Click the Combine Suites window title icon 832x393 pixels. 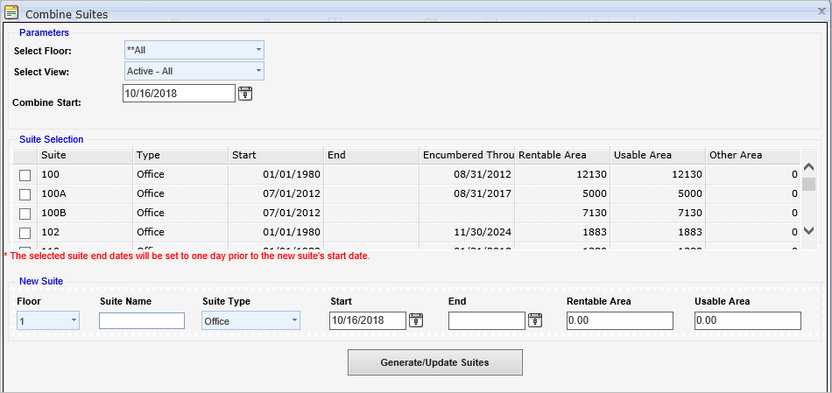(x=11, y=13)
